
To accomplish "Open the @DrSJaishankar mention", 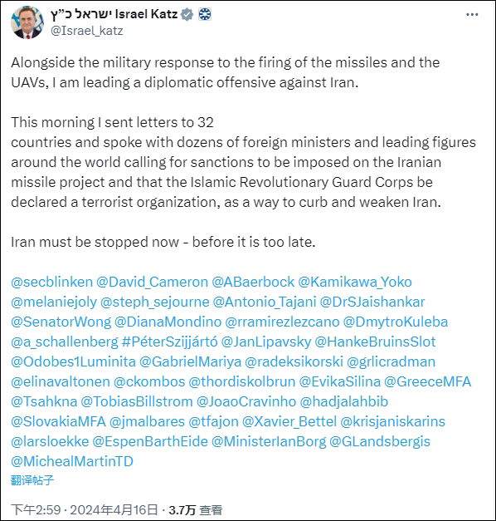I will click(372, 302).
